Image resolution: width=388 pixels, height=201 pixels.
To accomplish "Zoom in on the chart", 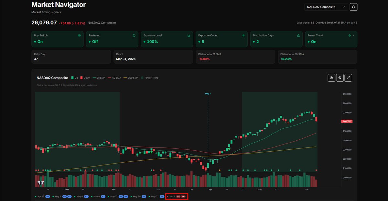I will pyautogui.click(x=331, y=77).
